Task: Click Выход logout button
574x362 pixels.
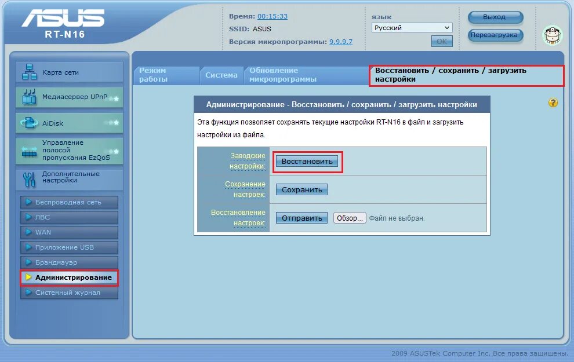Action: point(495,17)
